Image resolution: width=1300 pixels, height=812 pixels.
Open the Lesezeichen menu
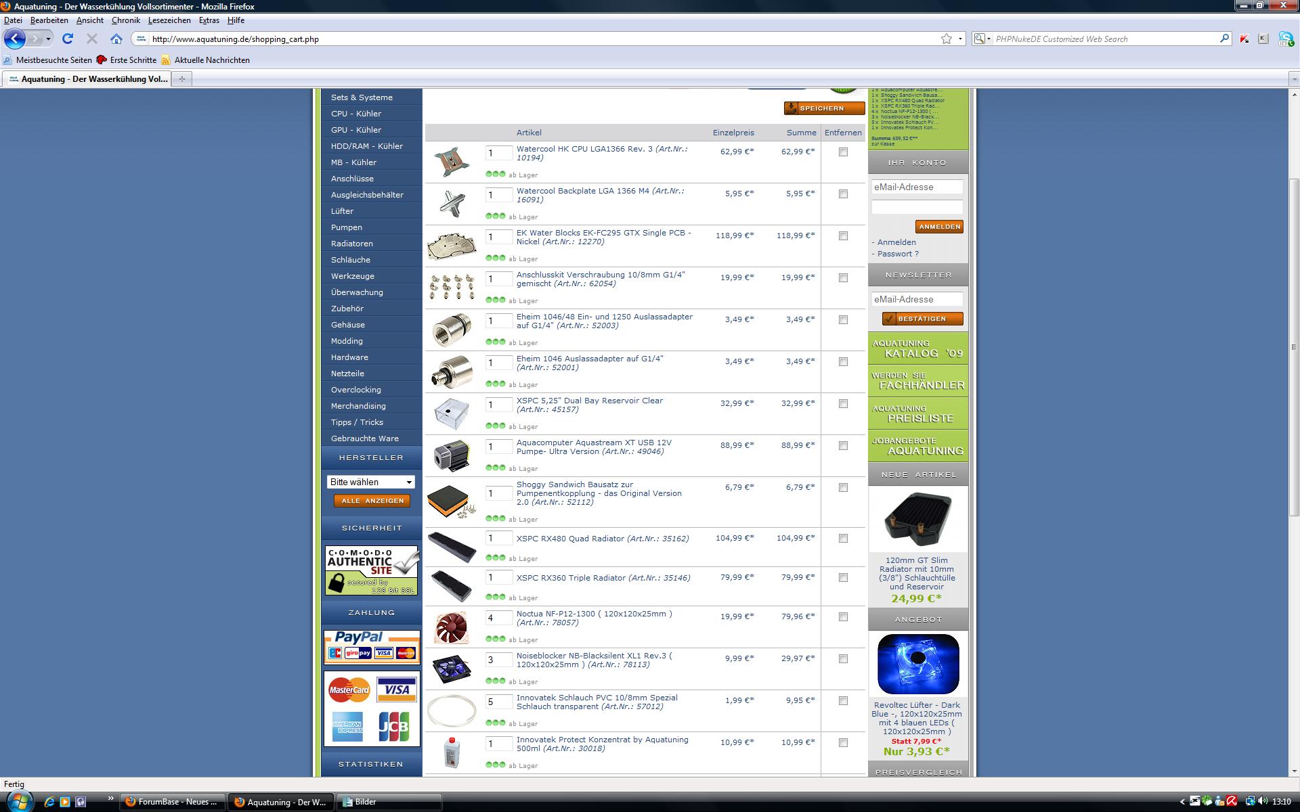169,20
